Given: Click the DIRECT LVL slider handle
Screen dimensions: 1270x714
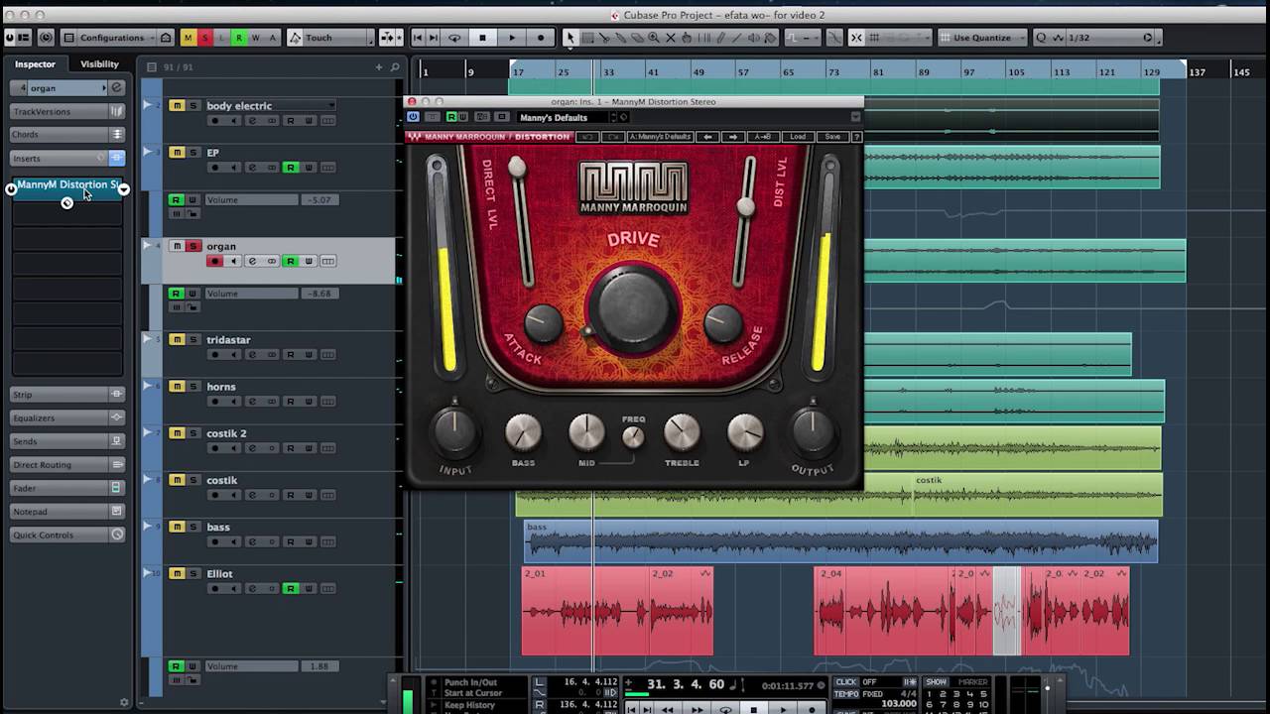Looking at the screenshot, I should [517, 168].
